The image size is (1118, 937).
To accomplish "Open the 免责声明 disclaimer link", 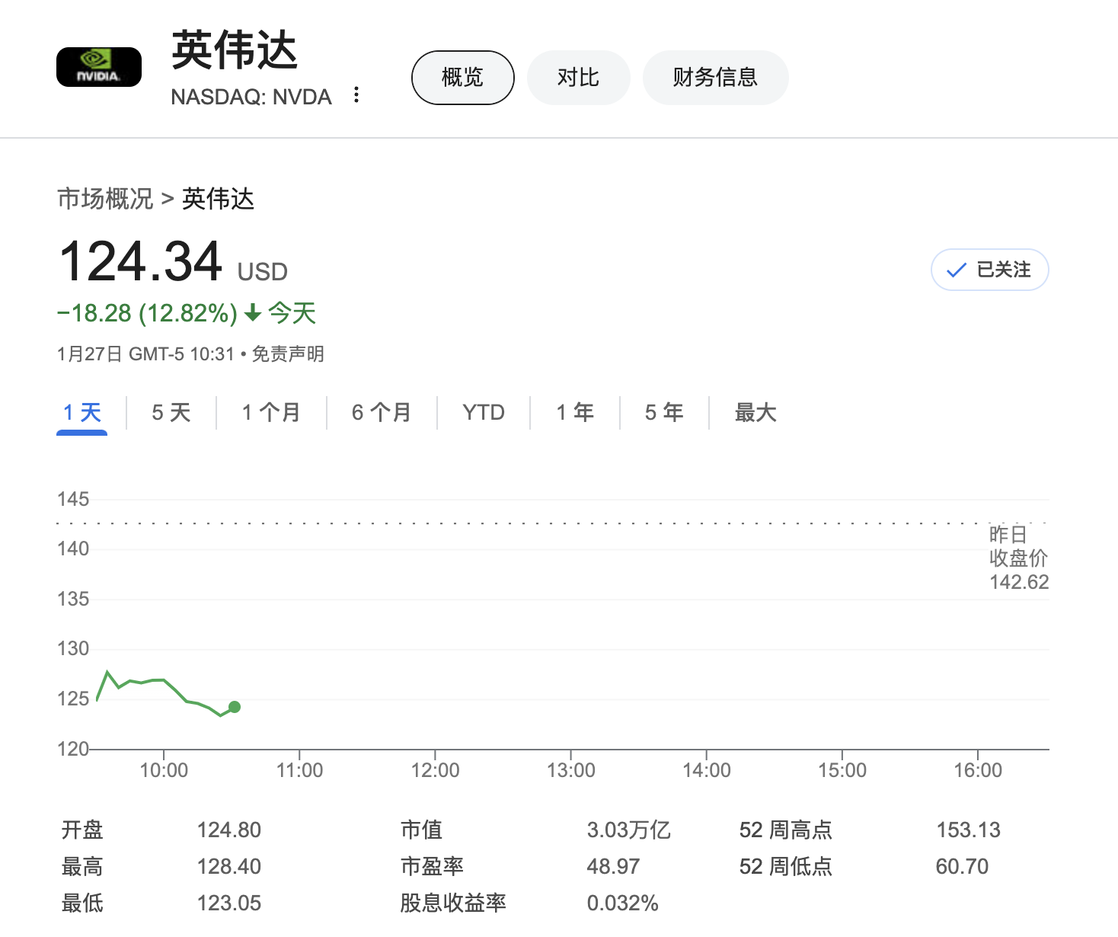I will click(x=288, y=354).
